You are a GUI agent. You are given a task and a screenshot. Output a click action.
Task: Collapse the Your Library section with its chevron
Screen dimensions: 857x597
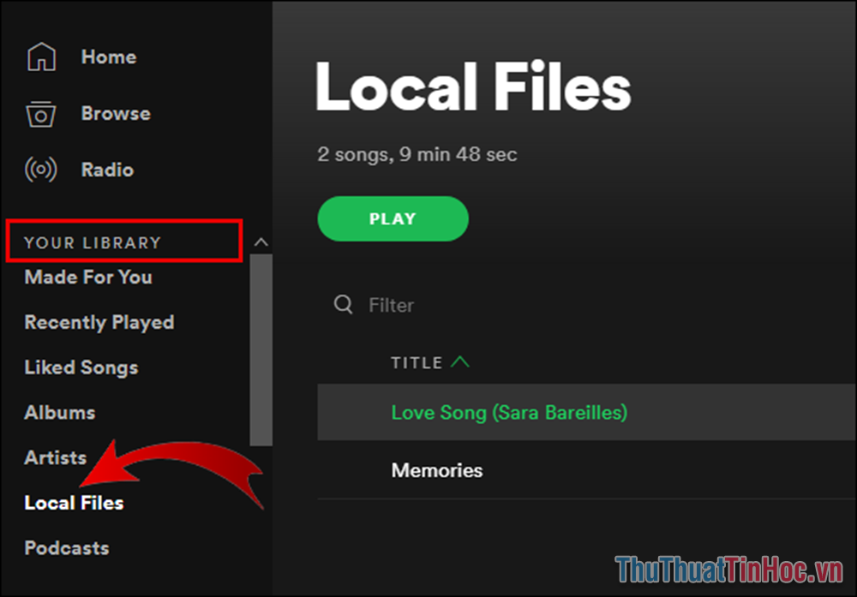(x=261, y=242)
